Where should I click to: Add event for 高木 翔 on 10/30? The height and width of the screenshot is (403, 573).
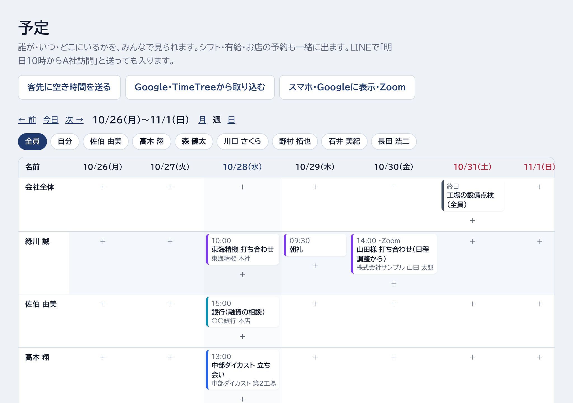(394, 357)
